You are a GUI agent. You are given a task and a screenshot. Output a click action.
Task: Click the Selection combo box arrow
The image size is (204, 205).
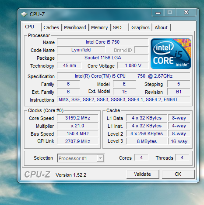tap(100, 158)
